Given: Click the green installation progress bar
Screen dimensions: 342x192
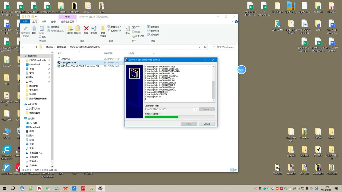Looking at the screenshot, I should coord(161,117).
